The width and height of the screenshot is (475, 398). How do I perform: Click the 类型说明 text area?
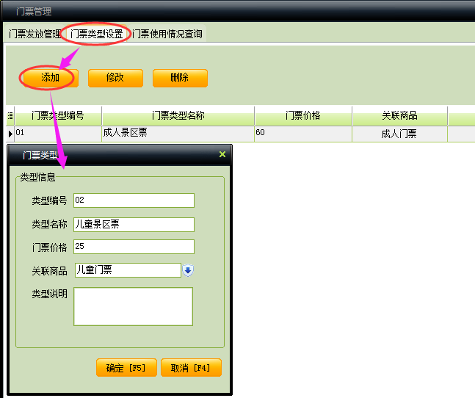pos(133,306)
